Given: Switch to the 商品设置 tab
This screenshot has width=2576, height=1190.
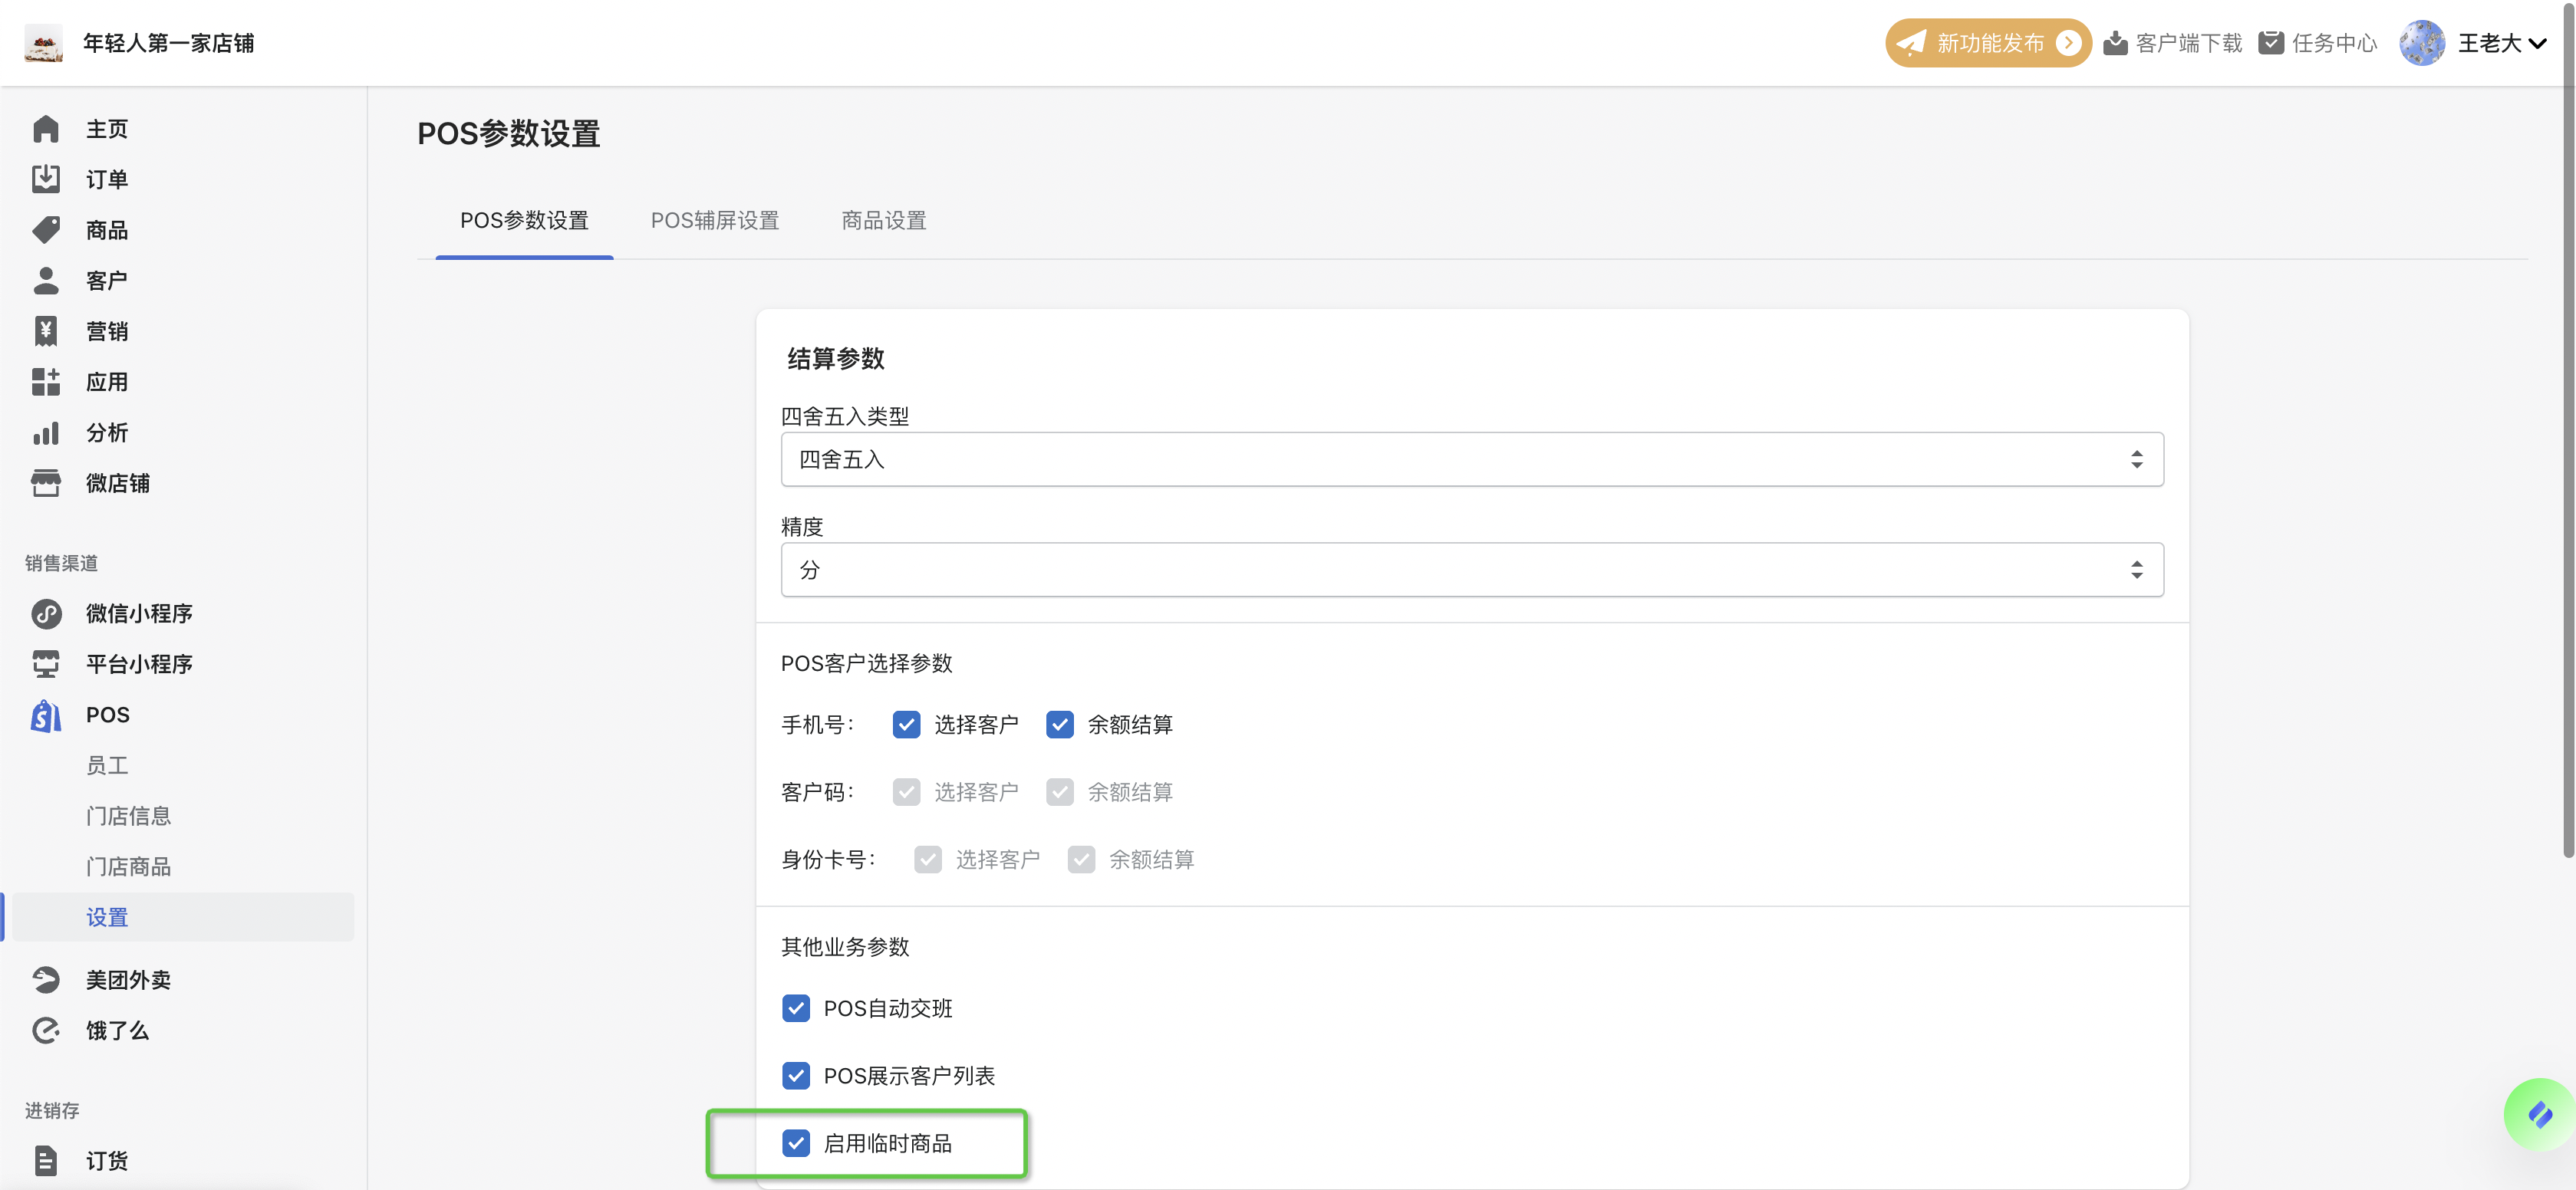Looking at the screenshot, I should pyautogui.click(x=883, y=221).
